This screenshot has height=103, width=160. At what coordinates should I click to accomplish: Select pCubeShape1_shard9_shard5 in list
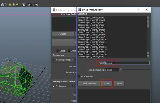[92, 27]
